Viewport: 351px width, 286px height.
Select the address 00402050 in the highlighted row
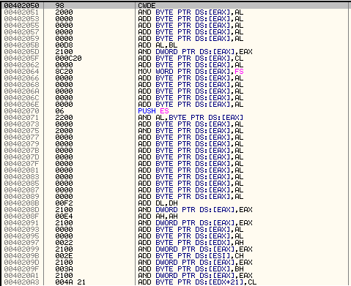pyautogui.click(x=21, y=6)
